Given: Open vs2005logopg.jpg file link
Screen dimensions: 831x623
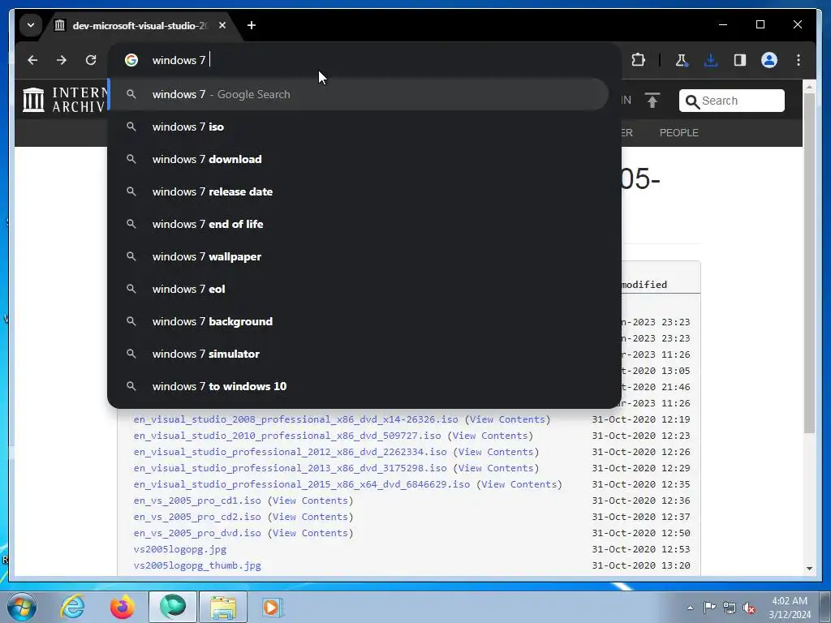Looking at the screenshot, I should [180, 549].
